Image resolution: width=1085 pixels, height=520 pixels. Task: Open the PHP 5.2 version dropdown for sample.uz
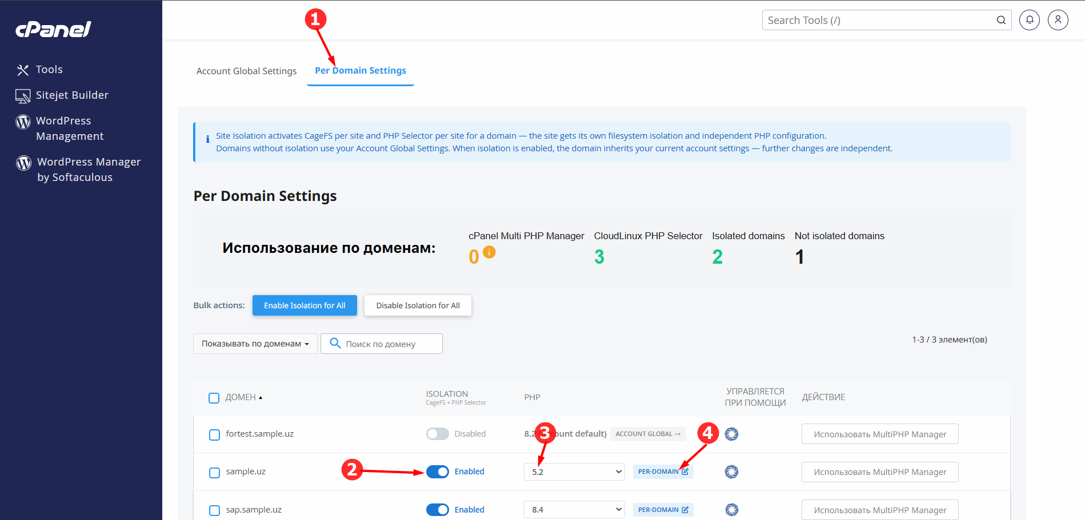[574, 471]
